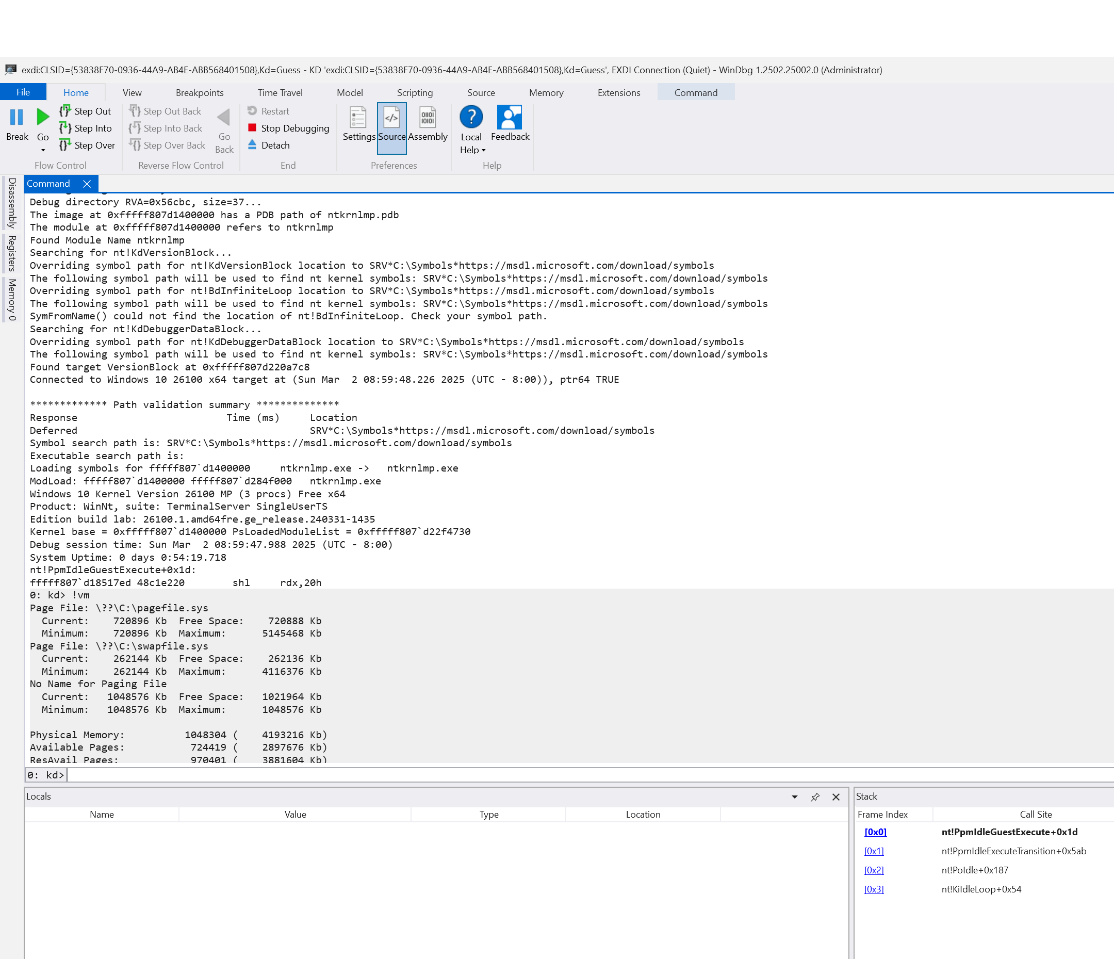Screen dimensions: 1114x959
Task: Open the Settings preferences icon
Action: click(x=358, y=118)
